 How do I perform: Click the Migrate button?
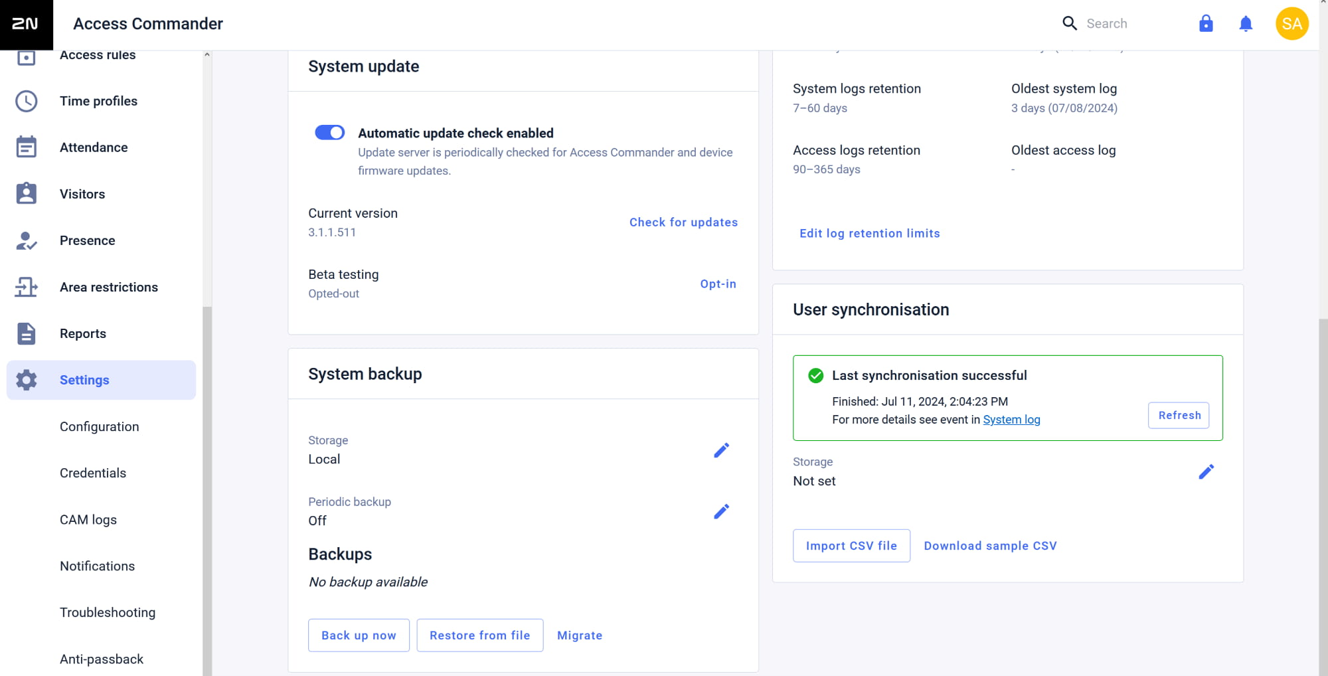(x=580, y=635)
